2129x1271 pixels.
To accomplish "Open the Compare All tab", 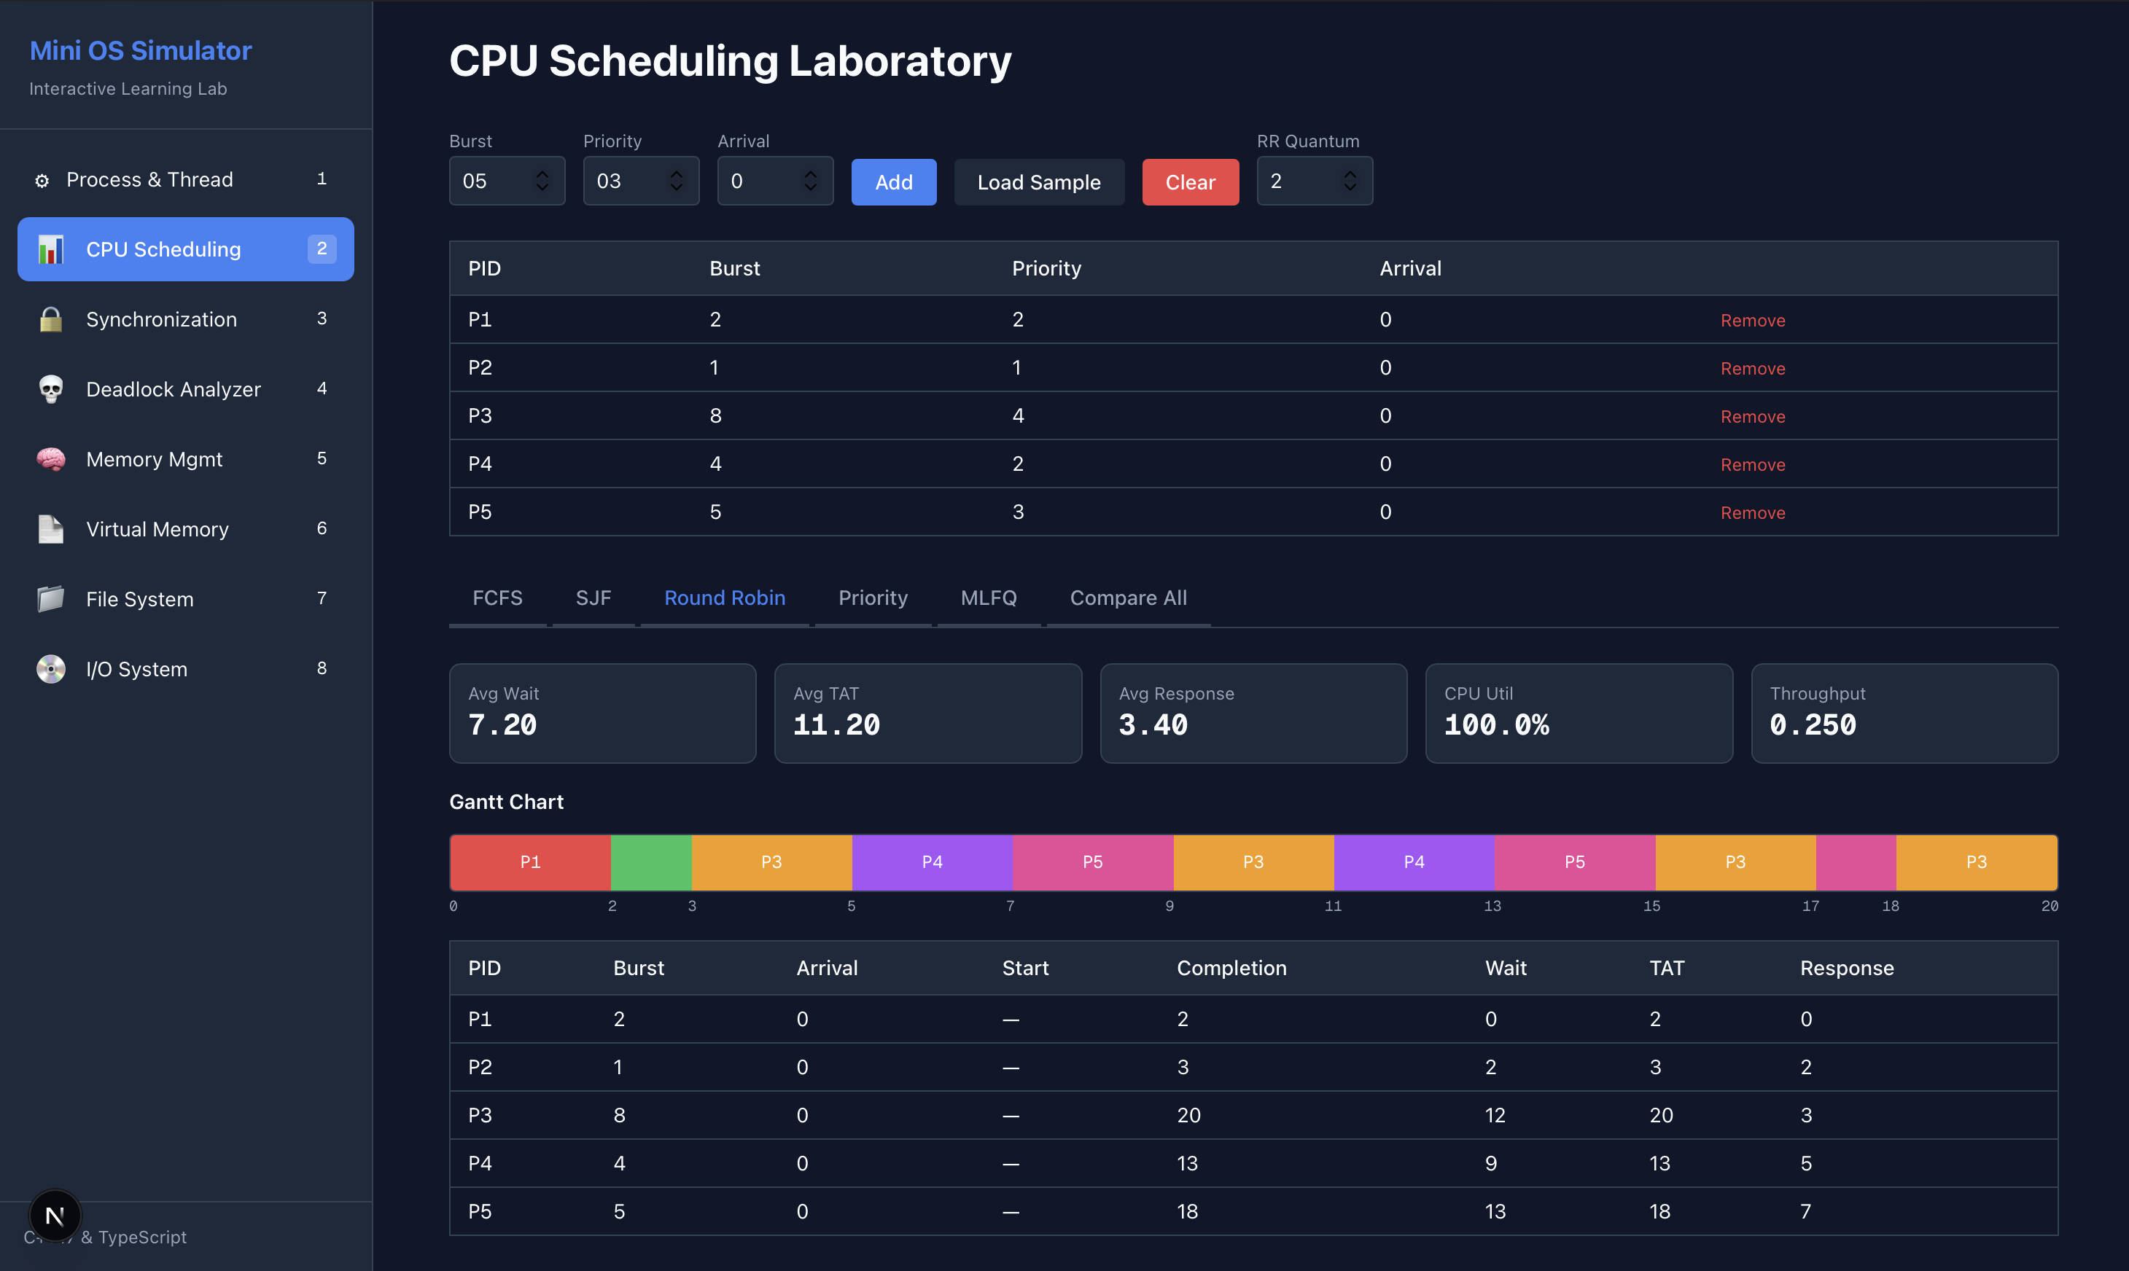I will 1127,598.
